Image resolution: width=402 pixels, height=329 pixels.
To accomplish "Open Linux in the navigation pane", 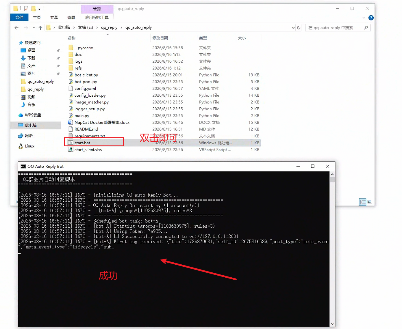I will pos(29,146).
